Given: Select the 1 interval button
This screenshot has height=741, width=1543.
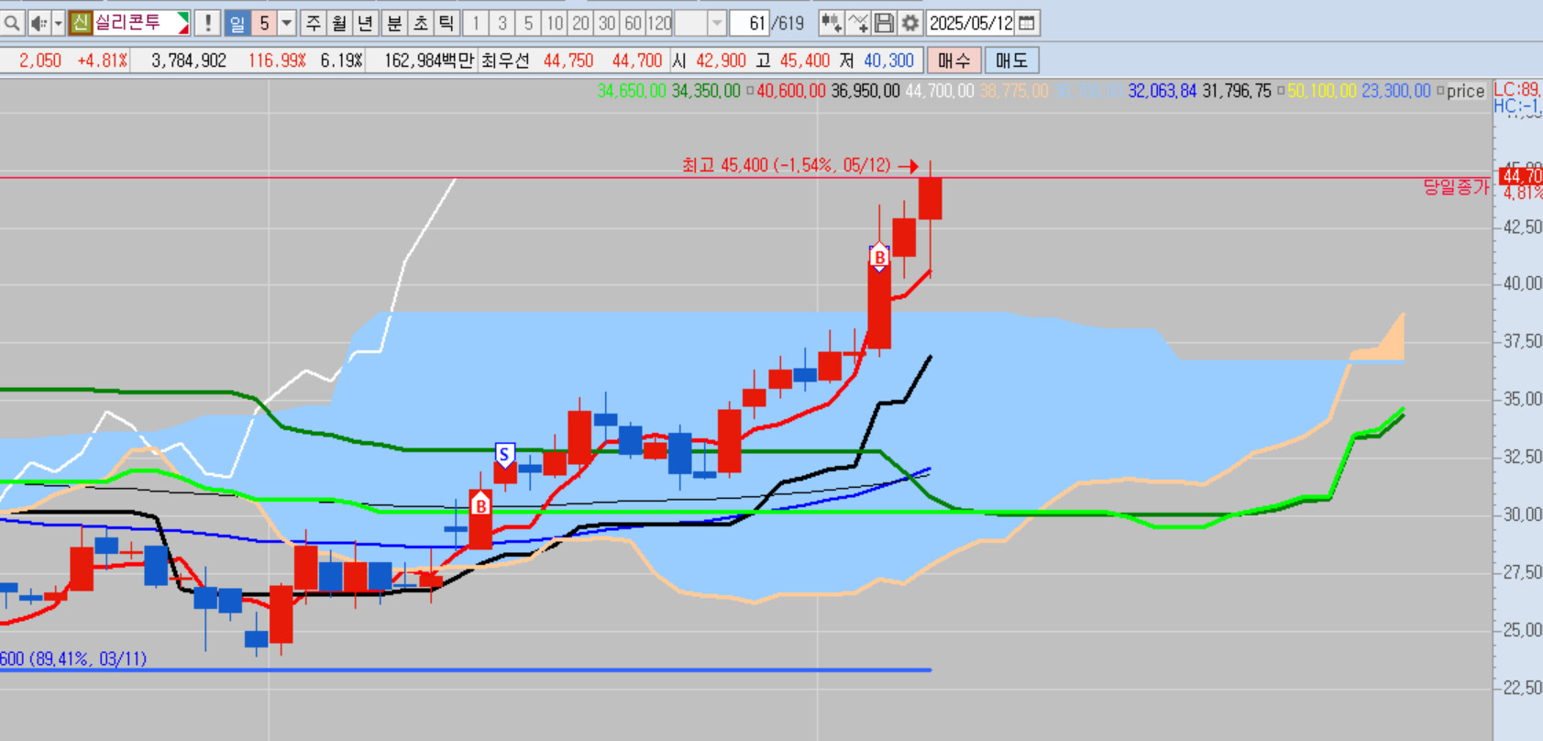Looking at the screenshot, I should tap(476, 23).
